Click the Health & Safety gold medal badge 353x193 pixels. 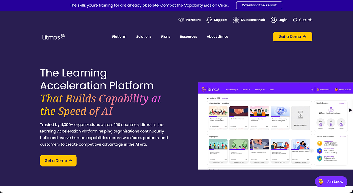[x=320, y=143]
